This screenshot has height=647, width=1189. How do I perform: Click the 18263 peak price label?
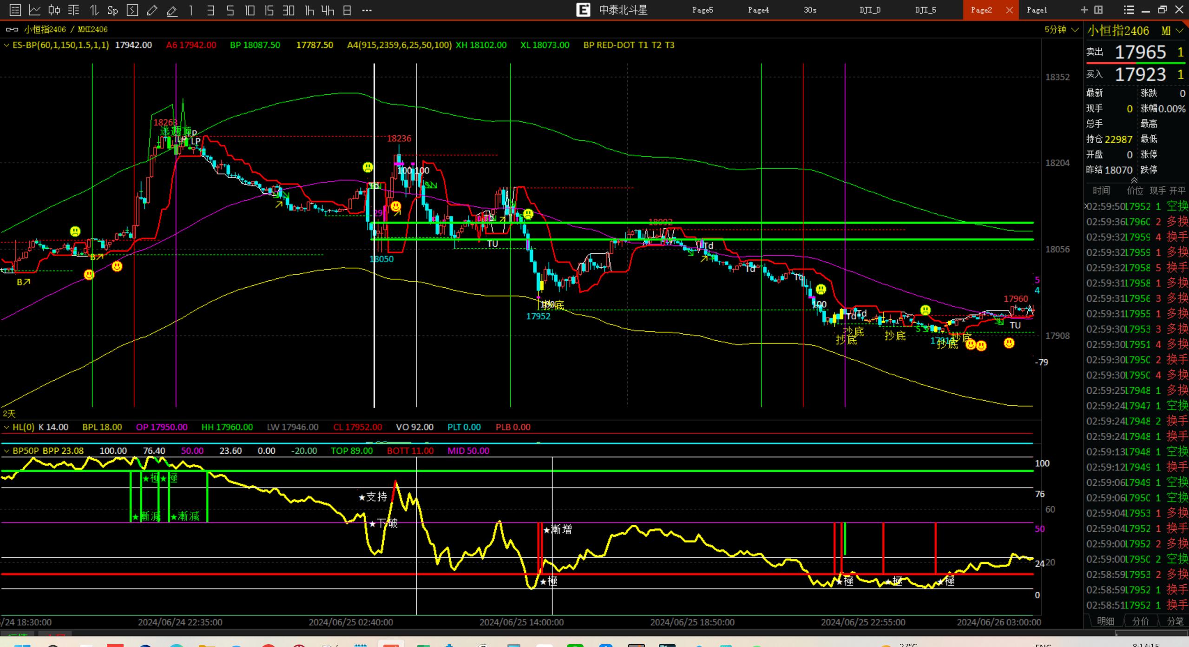point(165,122)
